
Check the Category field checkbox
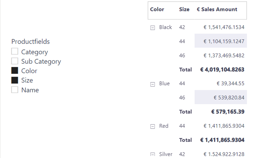pyautogui.click(x=15, y=52)
